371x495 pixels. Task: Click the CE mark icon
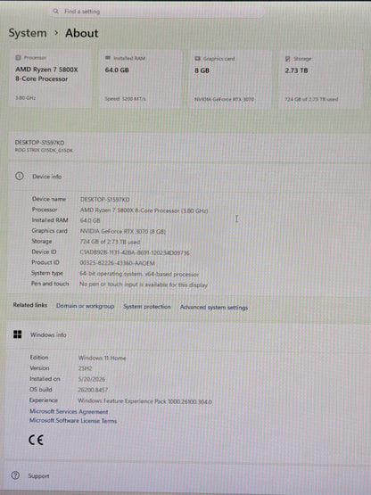tap(36, 440)
